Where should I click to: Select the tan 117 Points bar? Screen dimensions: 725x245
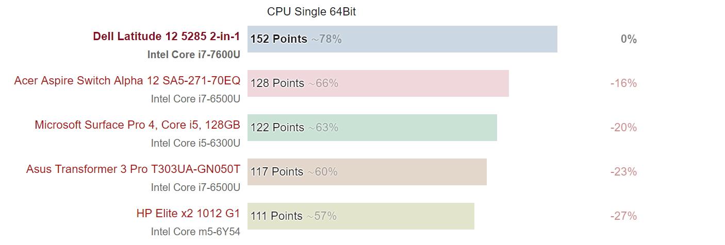pyautogui.click(x=367, y=172)
